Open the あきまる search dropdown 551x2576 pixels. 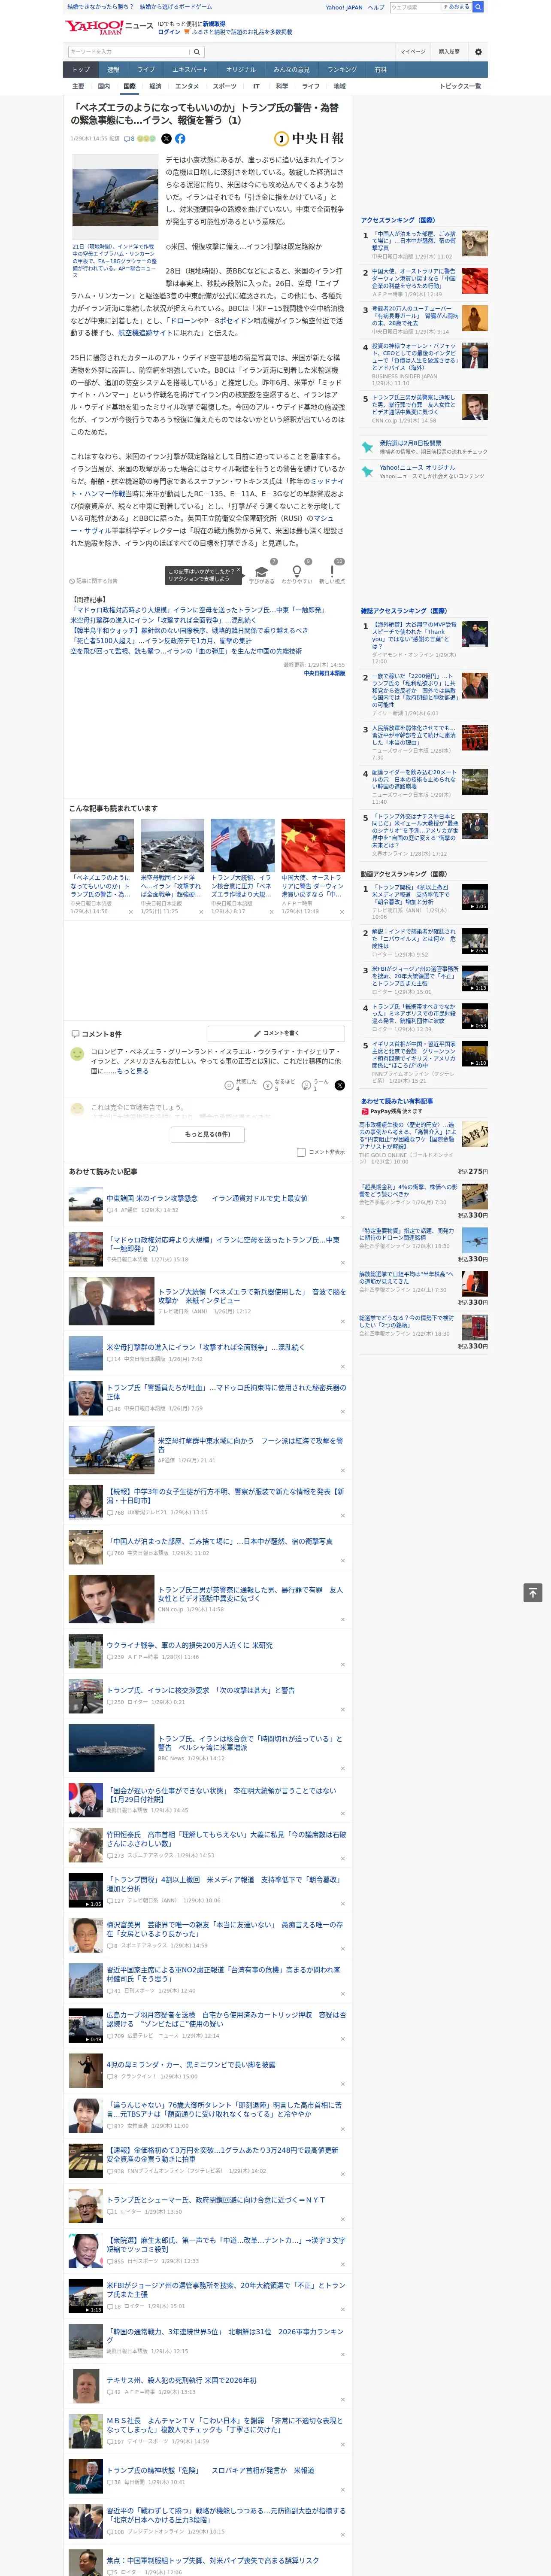pyautogui.click(x=457, y=7)
